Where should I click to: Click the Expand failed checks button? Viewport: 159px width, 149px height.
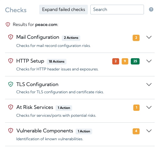63,9
